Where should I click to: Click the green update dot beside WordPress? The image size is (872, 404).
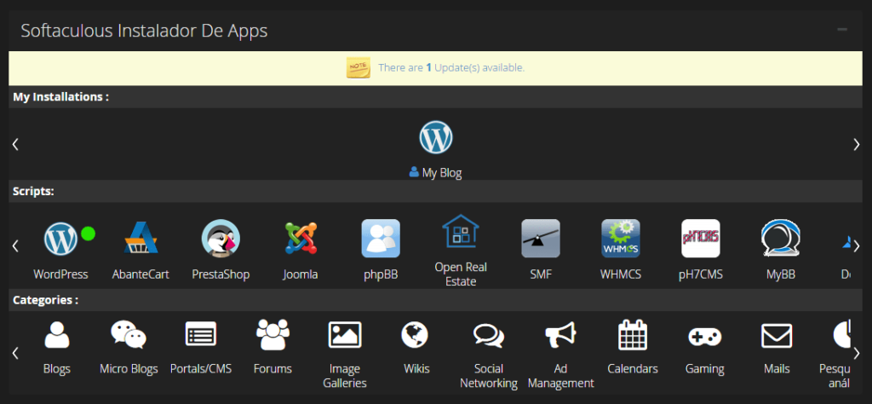tap(88, 234)
